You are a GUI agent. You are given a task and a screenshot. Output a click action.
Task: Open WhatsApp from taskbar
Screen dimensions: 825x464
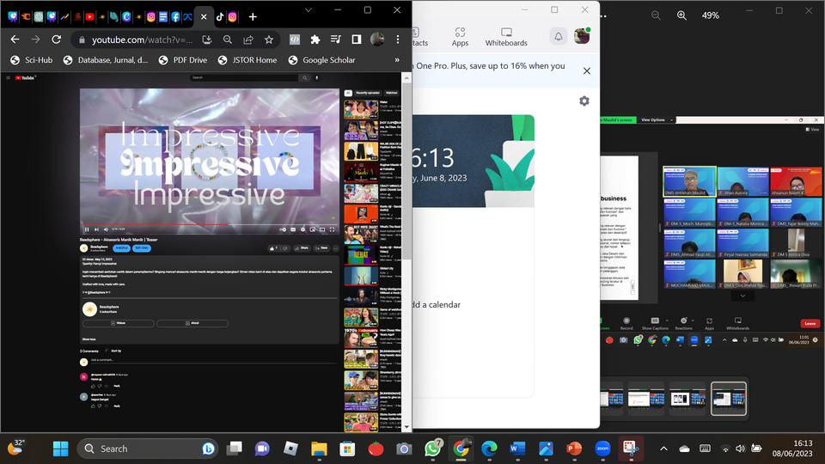433,449
